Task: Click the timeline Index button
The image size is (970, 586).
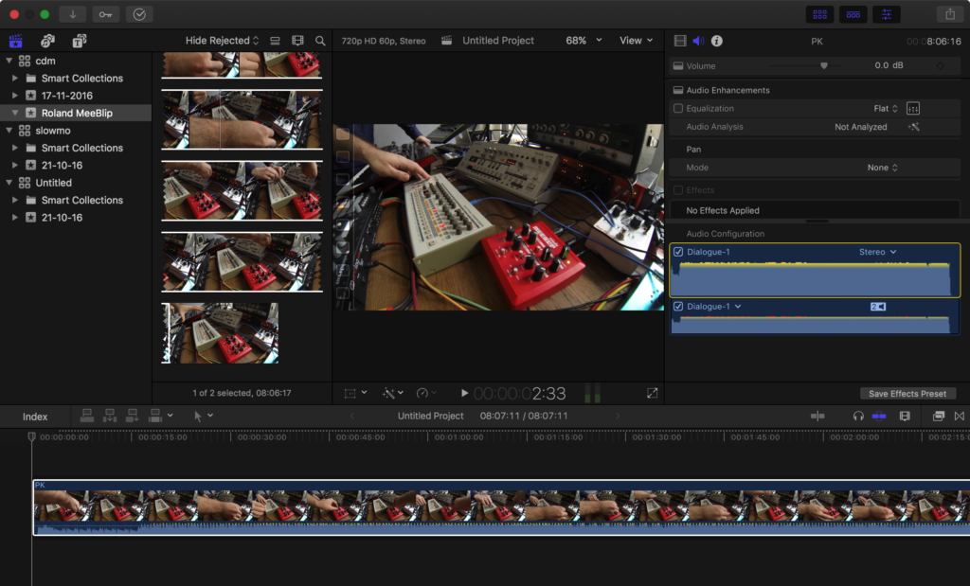Action: [35, 417]
